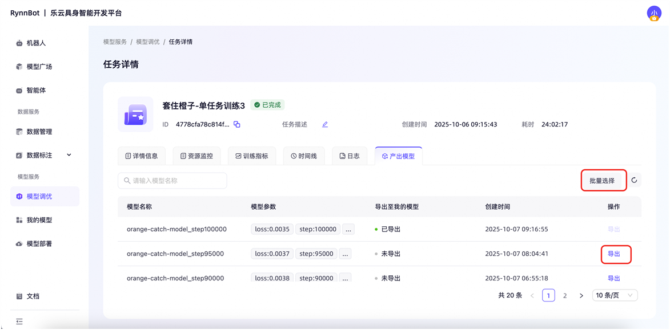Viewport: 670px width, 330px height.
Task: Select 模型调优 in the sidebar
Action: click(x=45, y=197)
